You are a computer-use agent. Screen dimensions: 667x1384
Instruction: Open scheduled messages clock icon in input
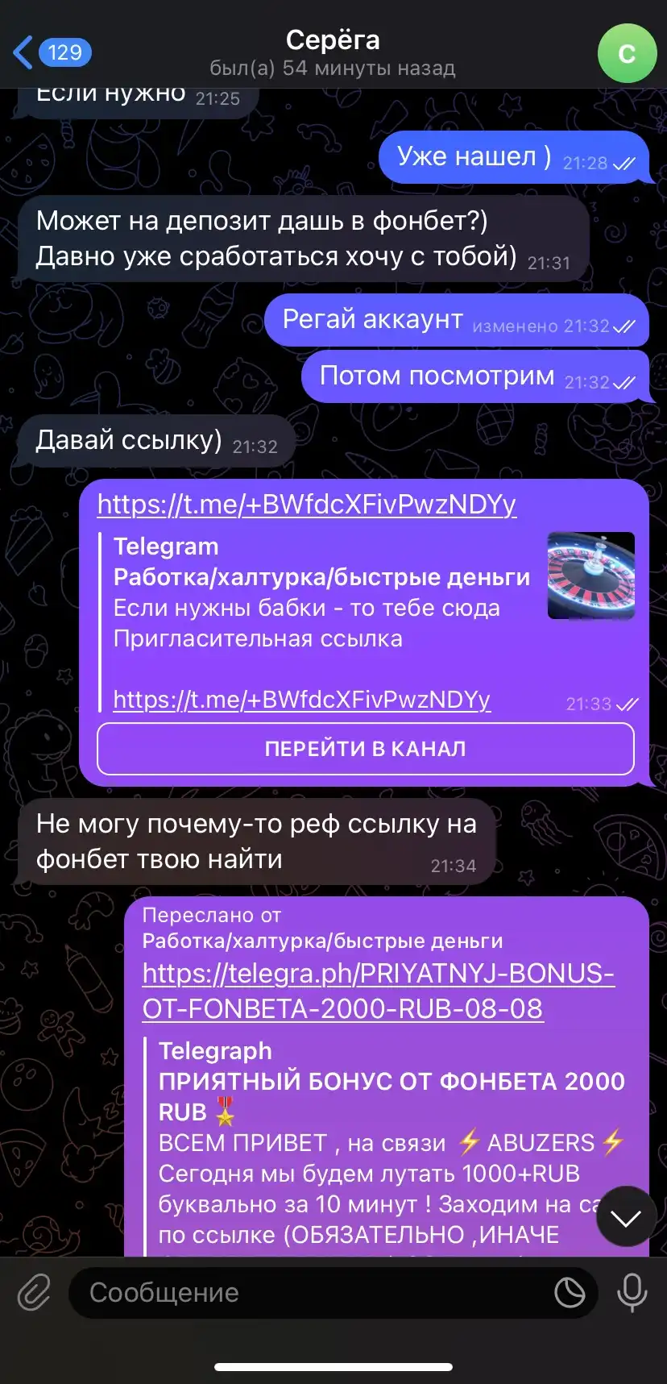(570, 1293)
